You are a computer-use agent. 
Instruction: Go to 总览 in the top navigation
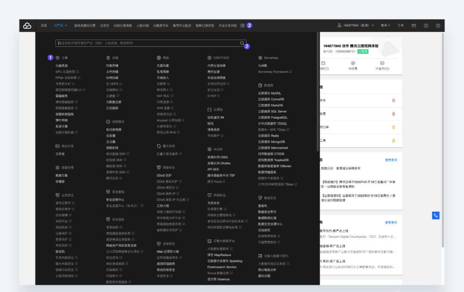point(44,26)
